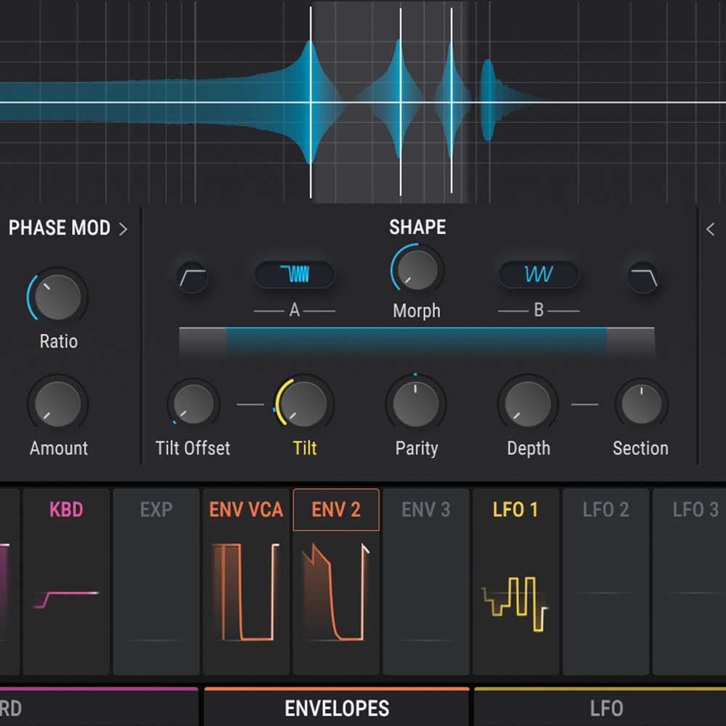Click the SHAPE section title
Viewport: 726px width, 726px height.
(417, 227)
